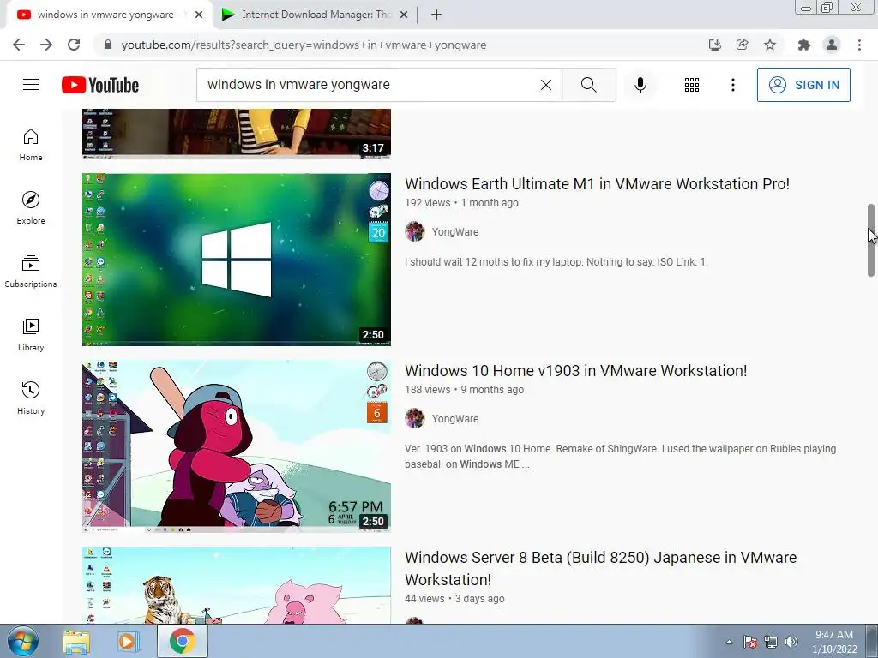The image size is (878, 658).
Task: Open Library in the sidebar
Action: 31,335
